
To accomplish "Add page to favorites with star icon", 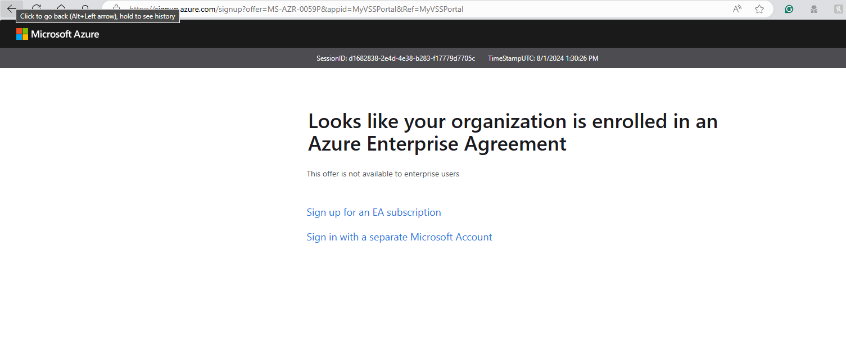I will [759, 9].
